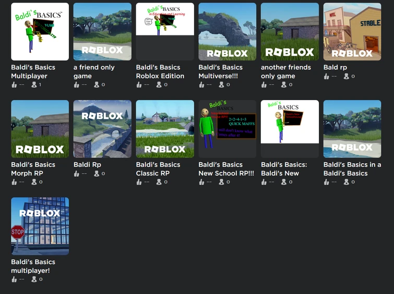
Task: Click player icon under Bald rp
Action: point(347,76)
